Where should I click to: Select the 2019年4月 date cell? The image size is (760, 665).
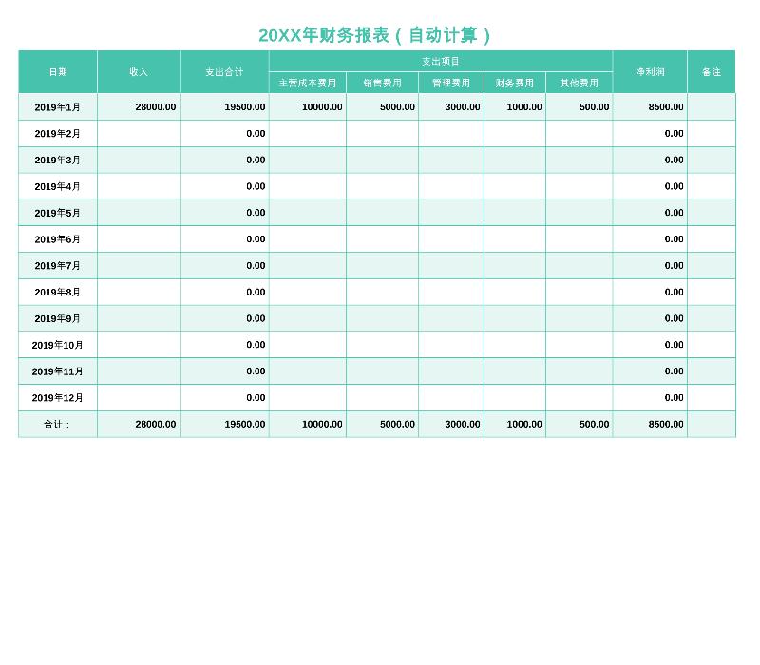coord(58,186)
